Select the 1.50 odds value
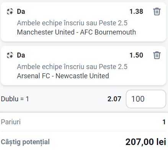The height and width of the screenshot is (150, 168). point(136,55)
